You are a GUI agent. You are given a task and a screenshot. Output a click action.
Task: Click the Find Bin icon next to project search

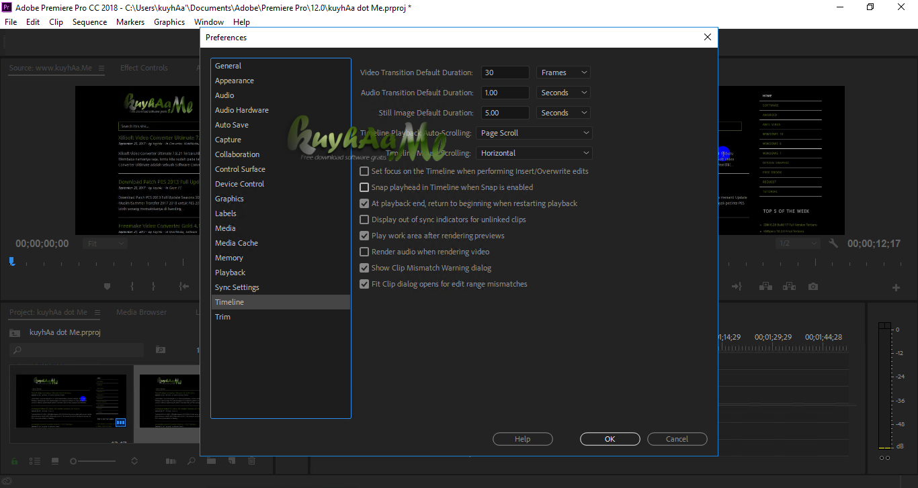pyautogui.click(x=160, y=350)
